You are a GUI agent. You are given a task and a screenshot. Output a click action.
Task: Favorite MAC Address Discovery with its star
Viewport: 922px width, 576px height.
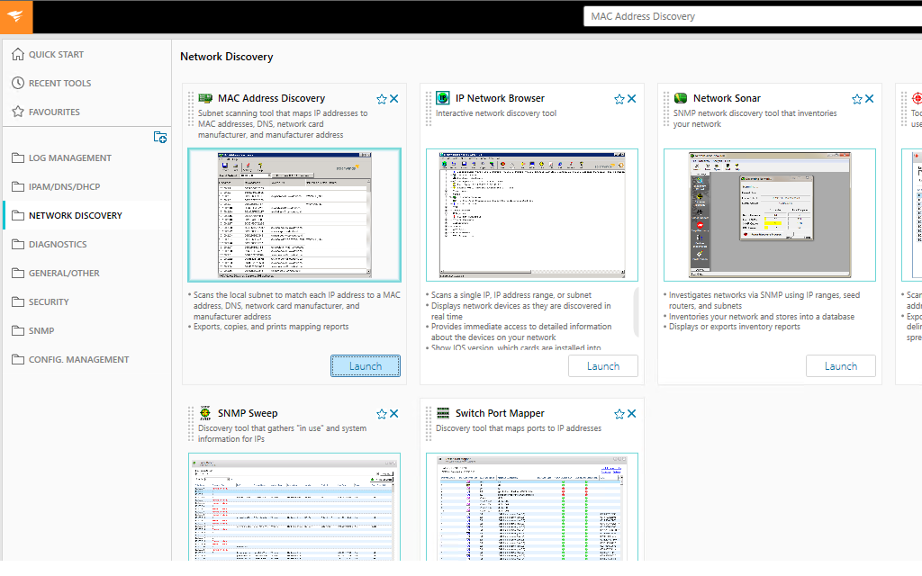coord(381,99)
